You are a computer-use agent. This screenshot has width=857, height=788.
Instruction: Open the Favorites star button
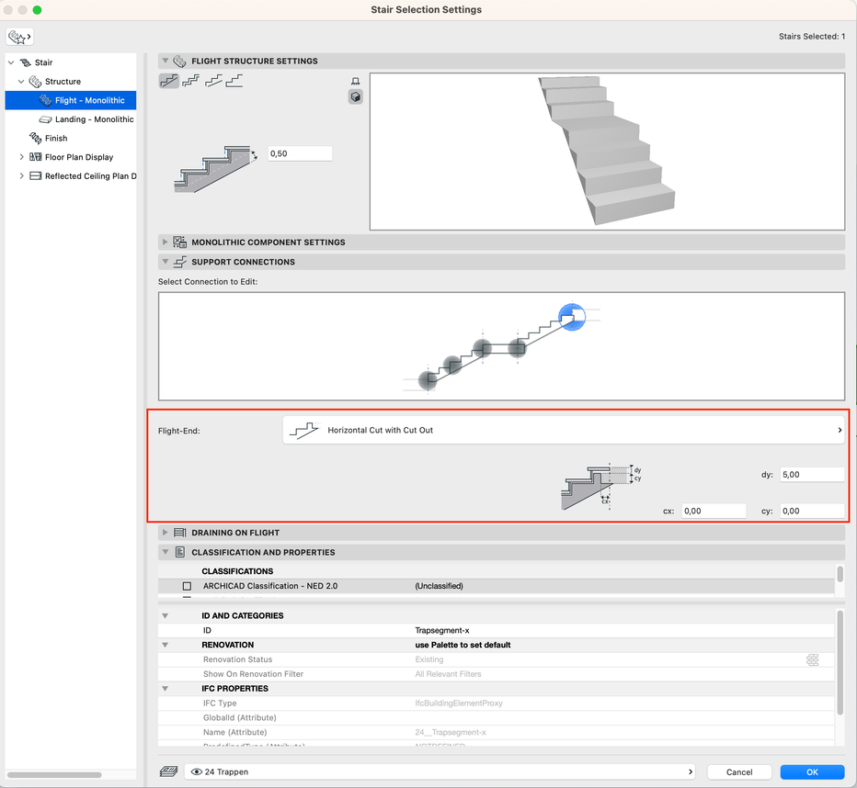[19, 37]
